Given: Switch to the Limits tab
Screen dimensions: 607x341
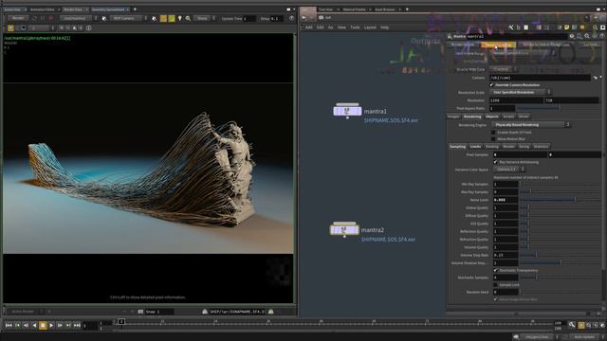Looking at the screenshot, I should pyautogui.click(x=475, y=147).
